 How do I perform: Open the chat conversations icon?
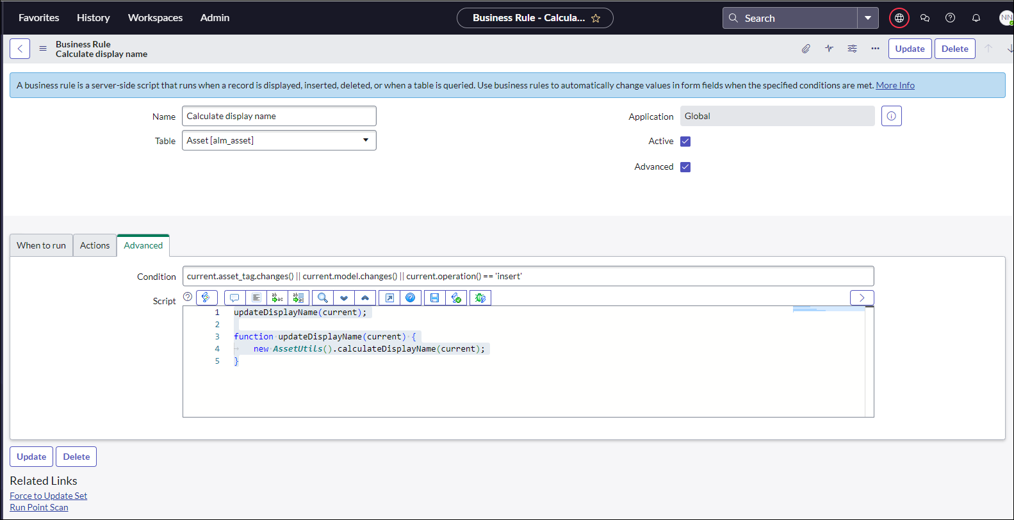coord(925,18)
